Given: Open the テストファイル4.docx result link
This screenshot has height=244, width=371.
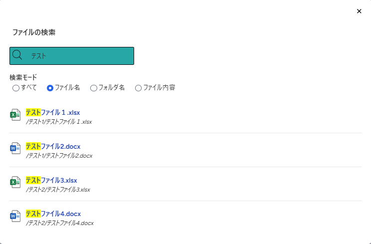Looking at the screenshot, I should 53,214.
